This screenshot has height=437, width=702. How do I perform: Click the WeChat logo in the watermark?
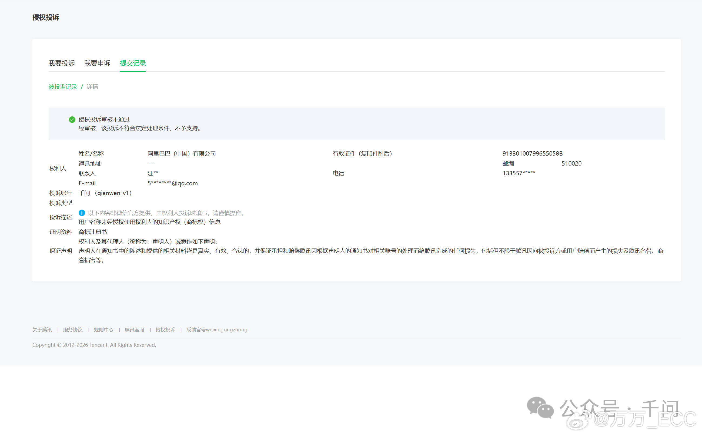pos(540,408)
